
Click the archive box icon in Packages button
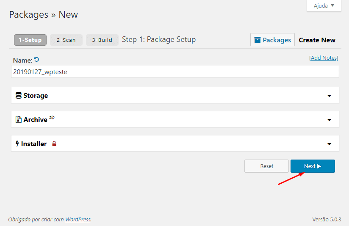(257, 40)
